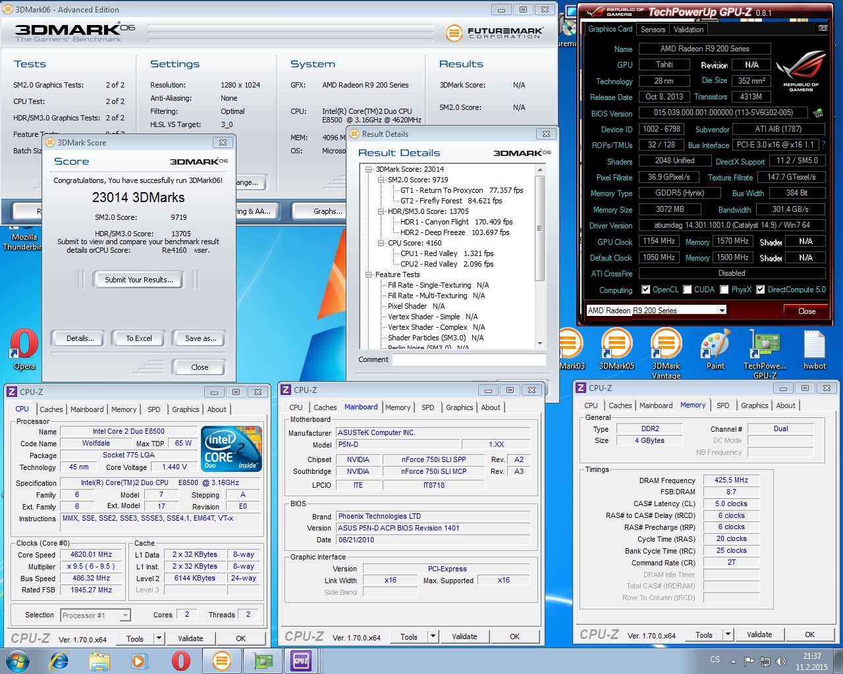Screen dimensions: 843x674
Task: Launch the 3DMark Vantage desktop icon
Action: click(x=666, y=354)
